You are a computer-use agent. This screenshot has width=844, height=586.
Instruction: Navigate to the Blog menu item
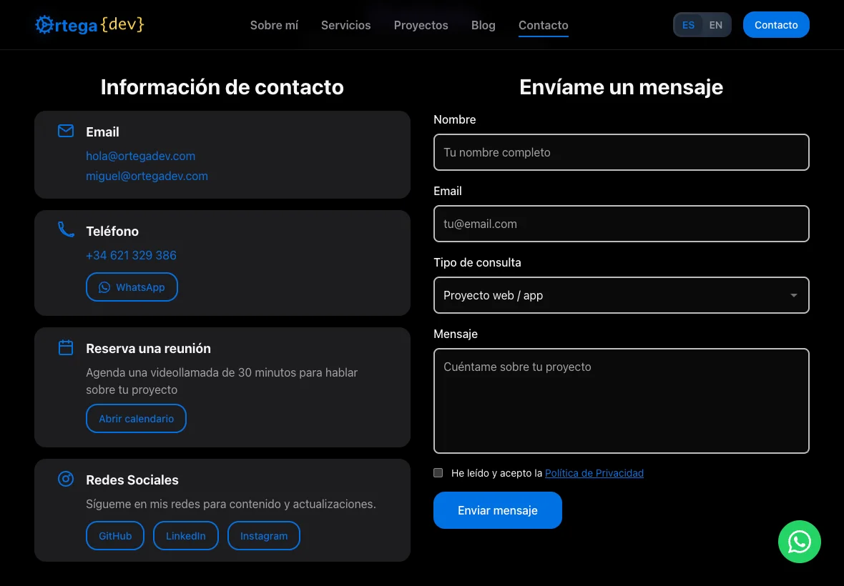[x=483, y=25]
